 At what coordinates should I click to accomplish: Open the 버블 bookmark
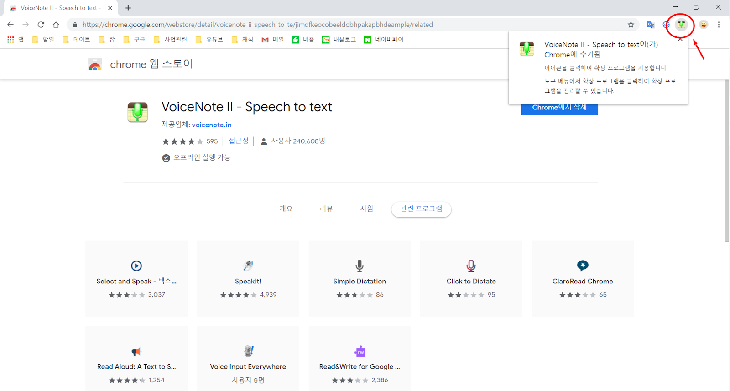coord(303,40)
